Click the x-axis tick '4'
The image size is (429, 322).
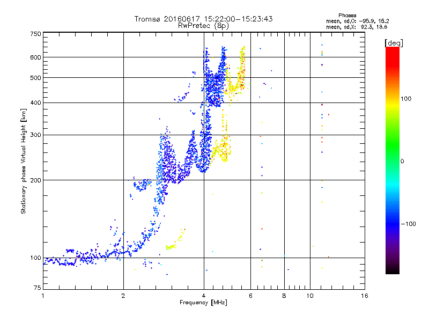click(204, 296)
